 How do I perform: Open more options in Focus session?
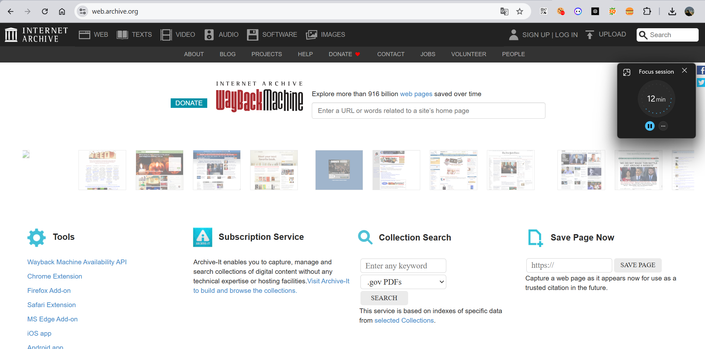click(x=663, y=126)
